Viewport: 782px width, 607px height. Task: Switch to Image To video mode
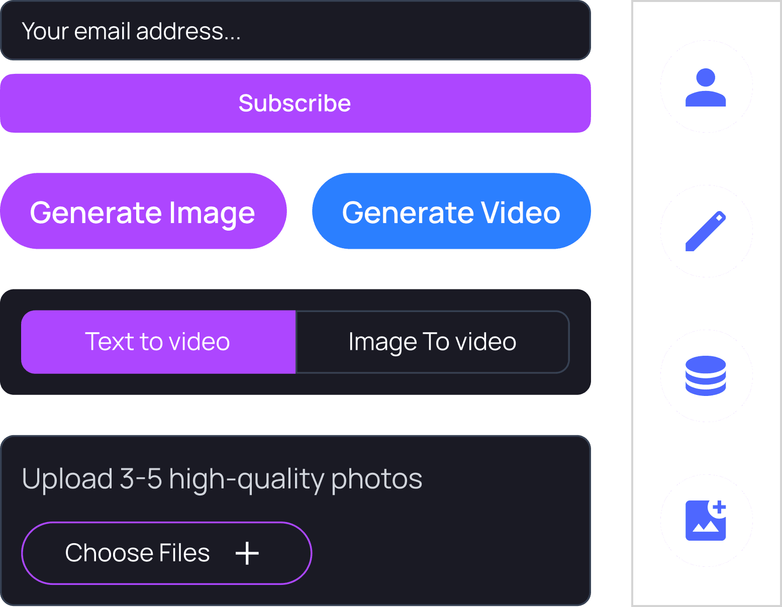pos(433,342)
